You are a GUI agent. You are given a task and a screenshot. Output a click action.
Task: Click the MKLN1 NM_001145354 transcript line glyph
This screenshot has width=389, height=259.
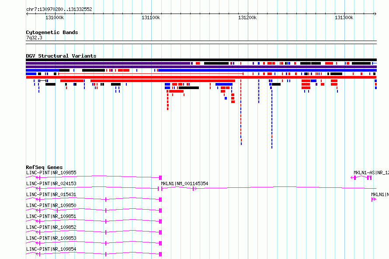(269, 188)
